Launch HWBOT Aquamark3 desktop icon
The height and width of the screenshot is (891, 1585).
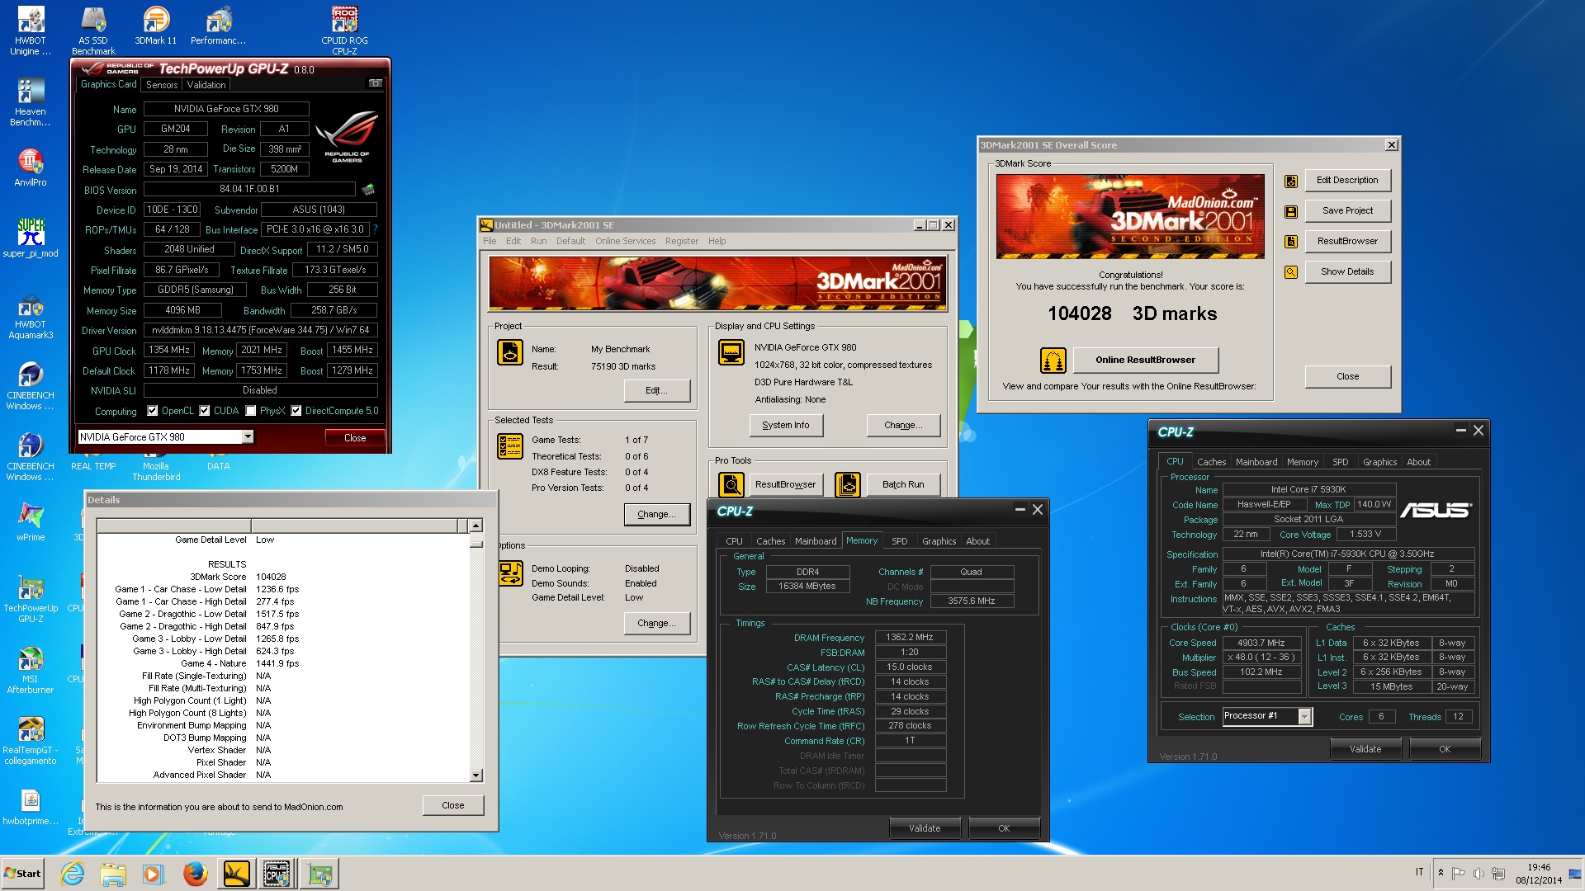(31, 315)
